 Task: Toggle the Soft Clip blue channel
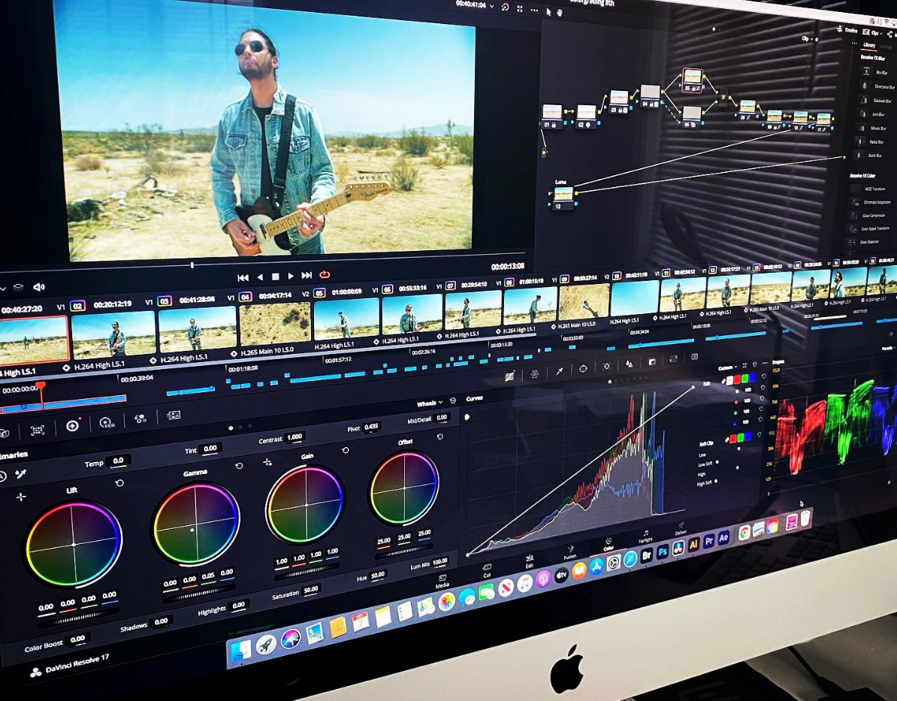point(747,437)
